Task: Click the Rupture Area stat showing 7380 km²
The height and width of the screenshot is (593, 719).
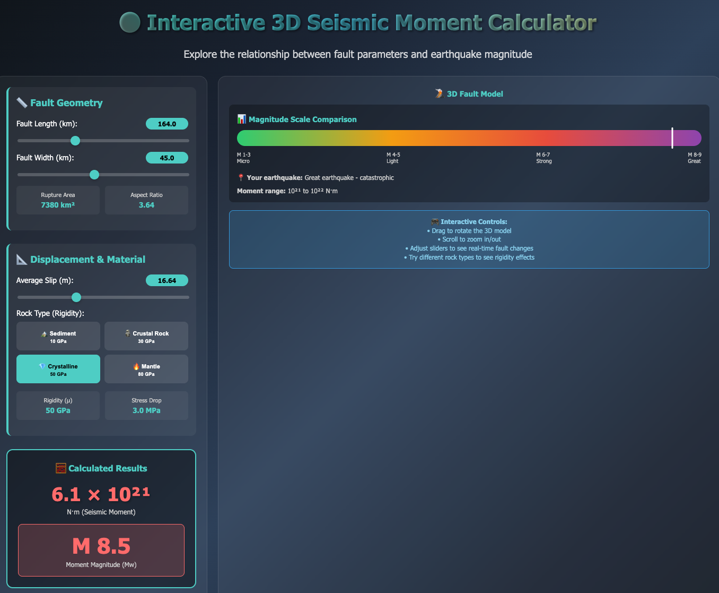Action: click(x=58, y=200)
